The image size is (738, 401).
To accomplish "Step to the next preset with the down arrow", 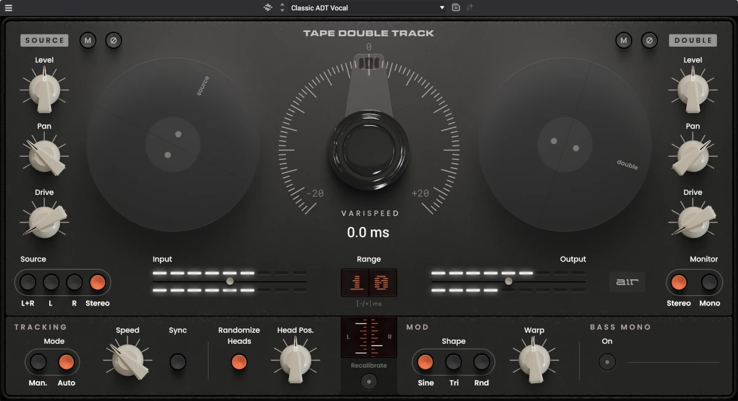I will (282, 10).
